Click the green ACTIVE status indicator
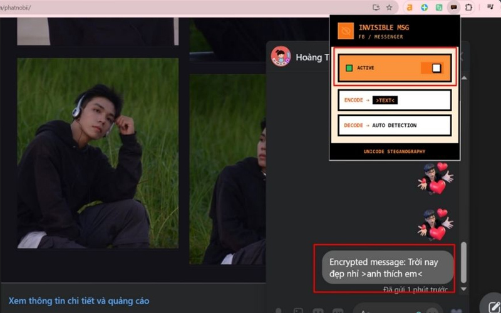Image resolution: width=501 pixels, height=313 pixels. [349, 68]
